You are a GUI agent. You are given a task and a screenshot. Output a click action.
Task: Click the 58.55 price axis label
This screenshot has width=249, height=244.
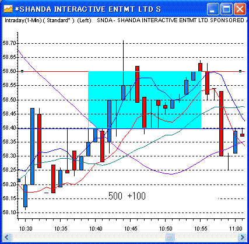[9, 85]
